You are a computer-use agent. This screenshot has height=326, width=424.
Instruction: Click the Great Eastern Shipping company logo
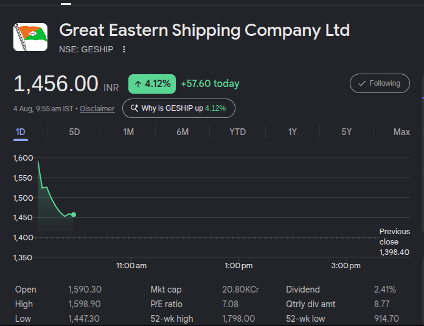click(x=30, y=37)
